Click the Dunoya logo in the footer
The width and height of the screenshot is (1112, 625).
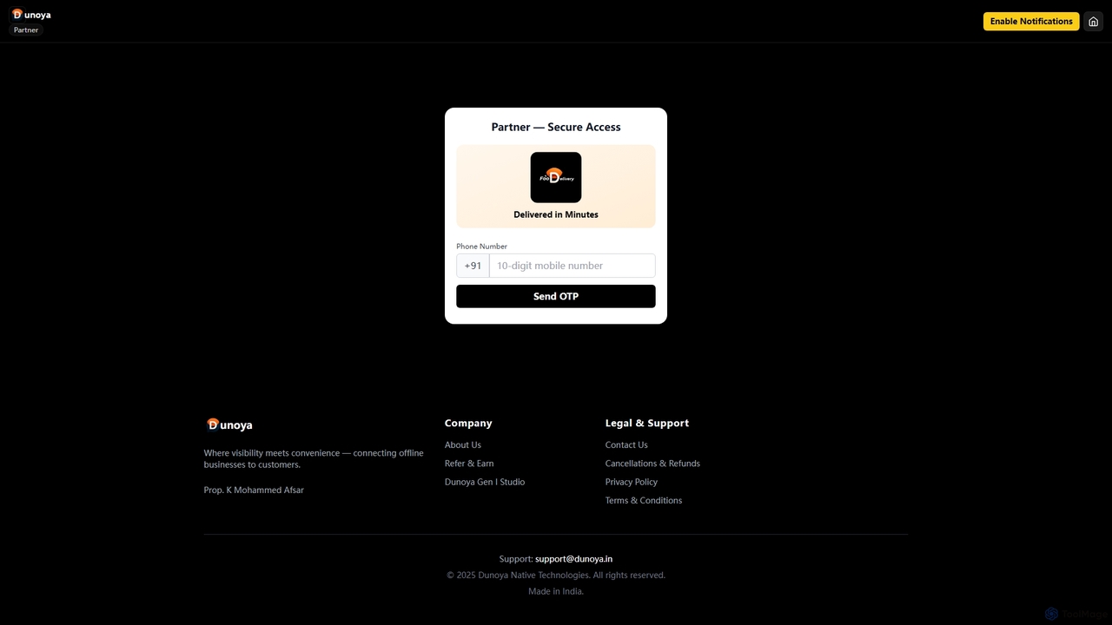pyautogui.click(x=229, y=424)
